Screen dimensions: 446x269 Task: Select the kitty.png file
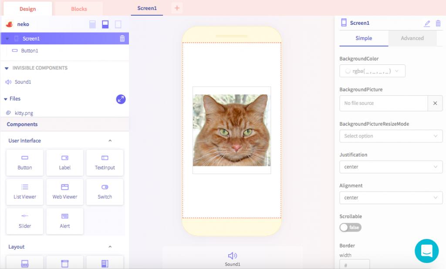coord(24,113)
